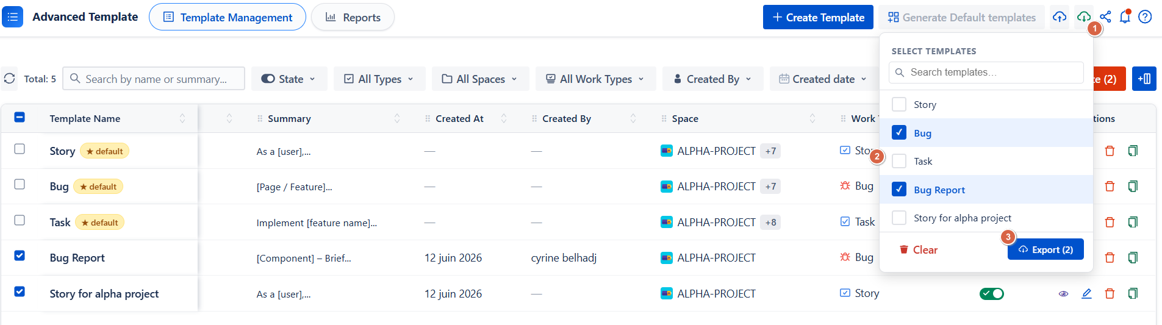Click inside Search by name or summary field

(x=154, y=79)
